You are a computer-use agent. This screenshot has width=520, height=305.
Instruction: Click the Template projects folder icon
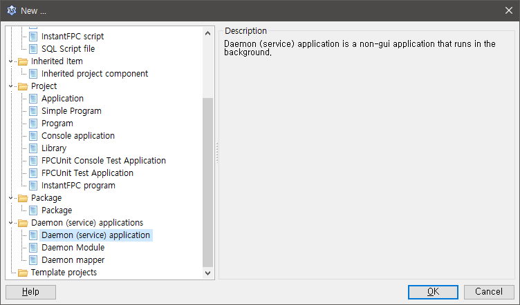coord(23,273)
